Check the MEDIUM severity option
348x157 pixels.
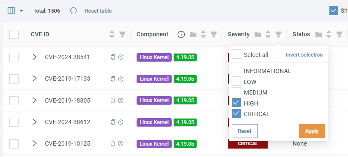pos(236,92)
